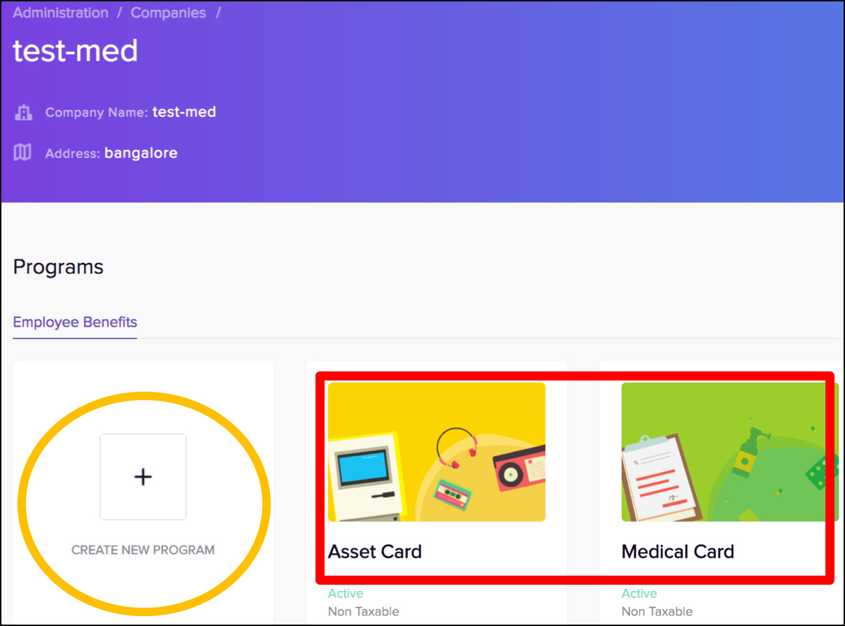Click the Programs section heading
Viewport: 845px width, 626px height.
click(x=58, y=267)
